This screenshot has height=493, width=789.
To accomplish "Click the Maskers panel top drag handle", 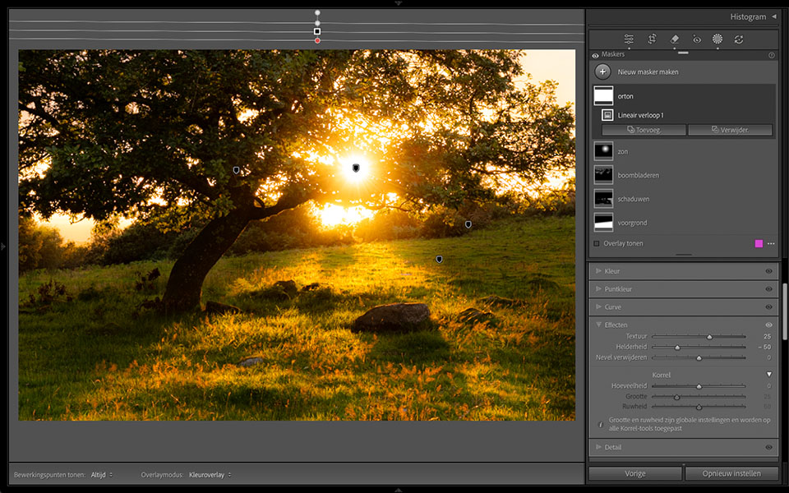I will point(683,53).
